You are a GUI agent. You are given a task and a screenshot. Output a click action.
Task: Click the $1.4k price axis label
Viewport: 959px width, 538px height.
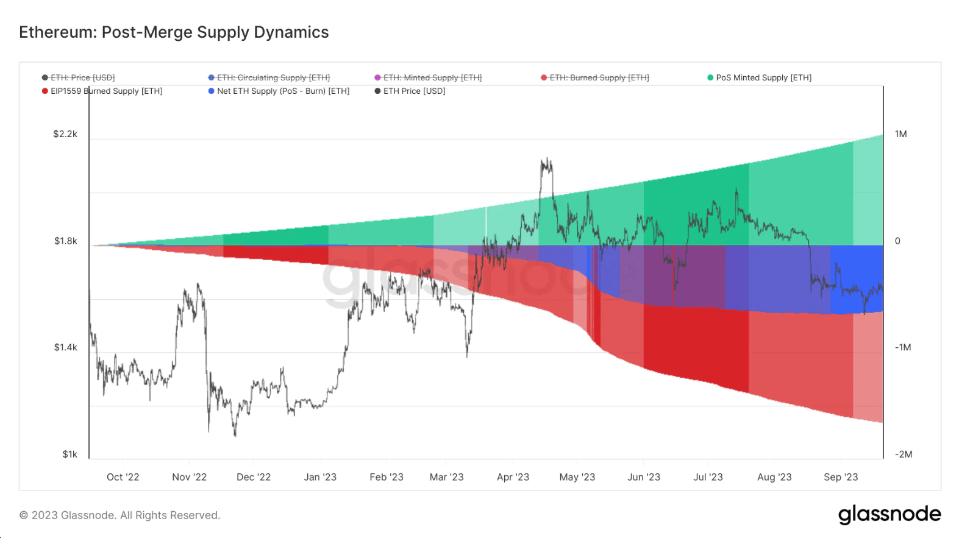[x=65, y=347]
